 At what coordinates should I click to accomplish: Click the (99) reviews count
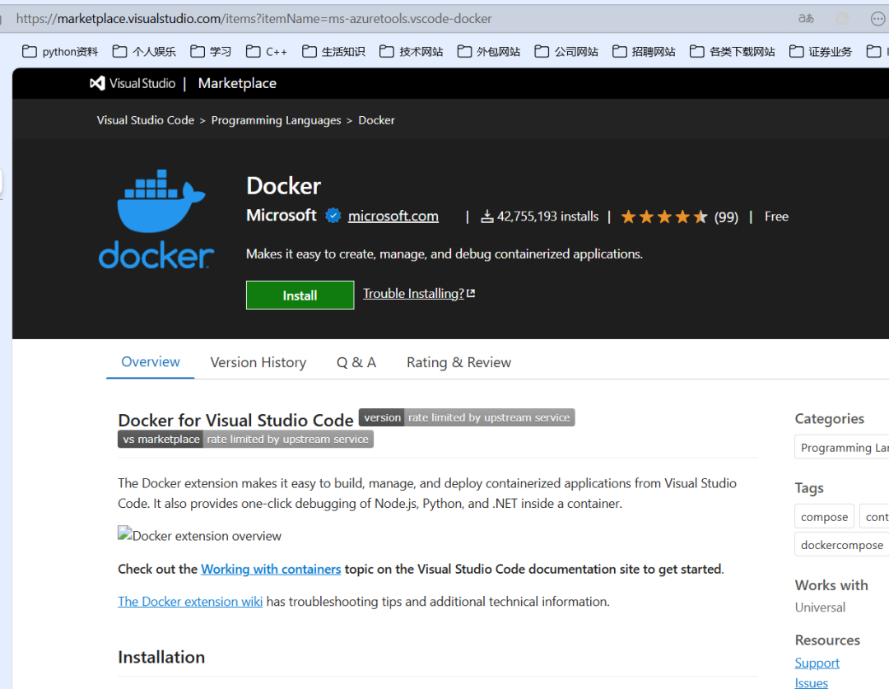726,216
